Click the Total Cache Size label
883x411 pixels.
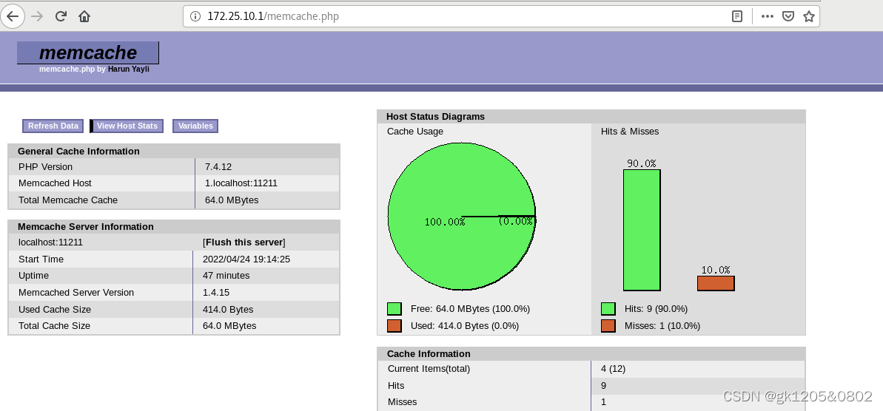tap(54, 325)
